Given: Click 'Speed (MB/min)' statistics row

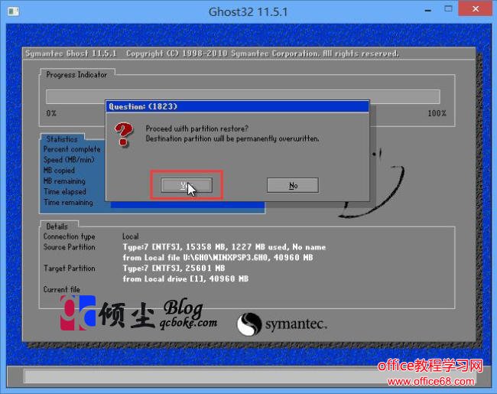Looking at the screenshot, I should coord(69,160).
